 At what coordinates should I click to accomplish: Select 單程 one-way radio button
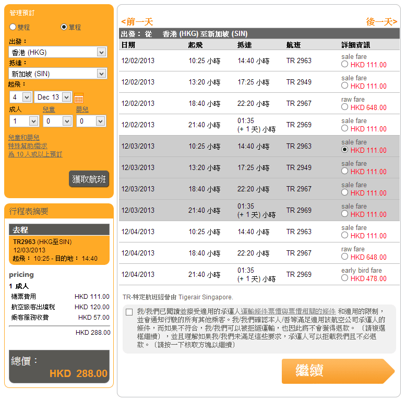pos(64,27)
